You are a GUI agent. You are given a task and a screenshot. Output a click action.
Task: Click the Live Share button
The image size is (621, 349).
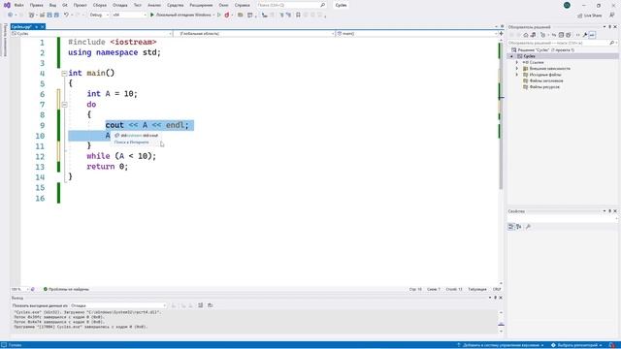tap(590, 16)
